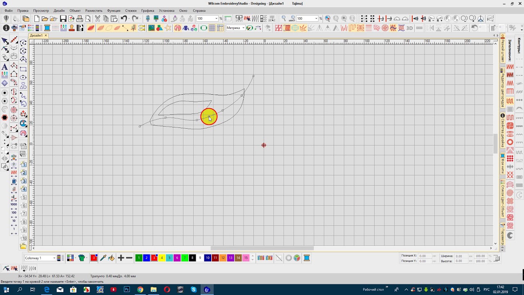
Task: Open the Свойства дизайна side panel
Action: click(503, 131)
